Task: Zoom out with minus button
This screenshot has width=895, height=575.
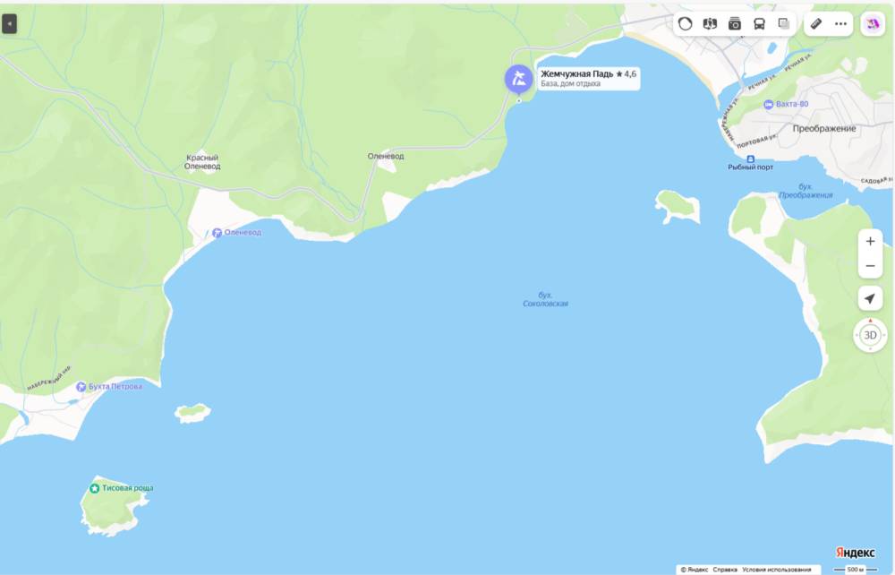Action: point(870,266)
